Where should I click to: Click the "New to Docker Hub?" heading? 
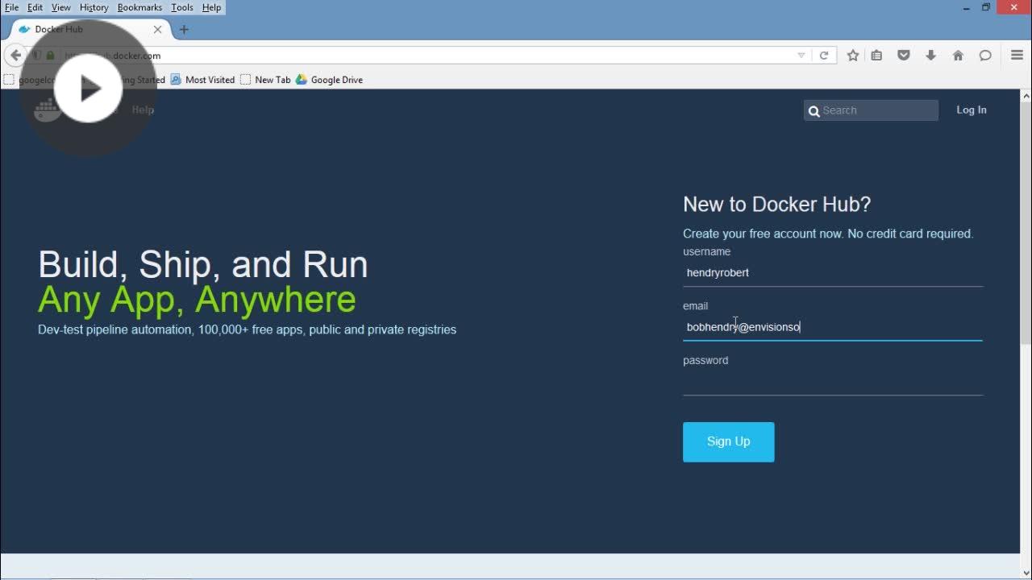[x=777, y=204]
